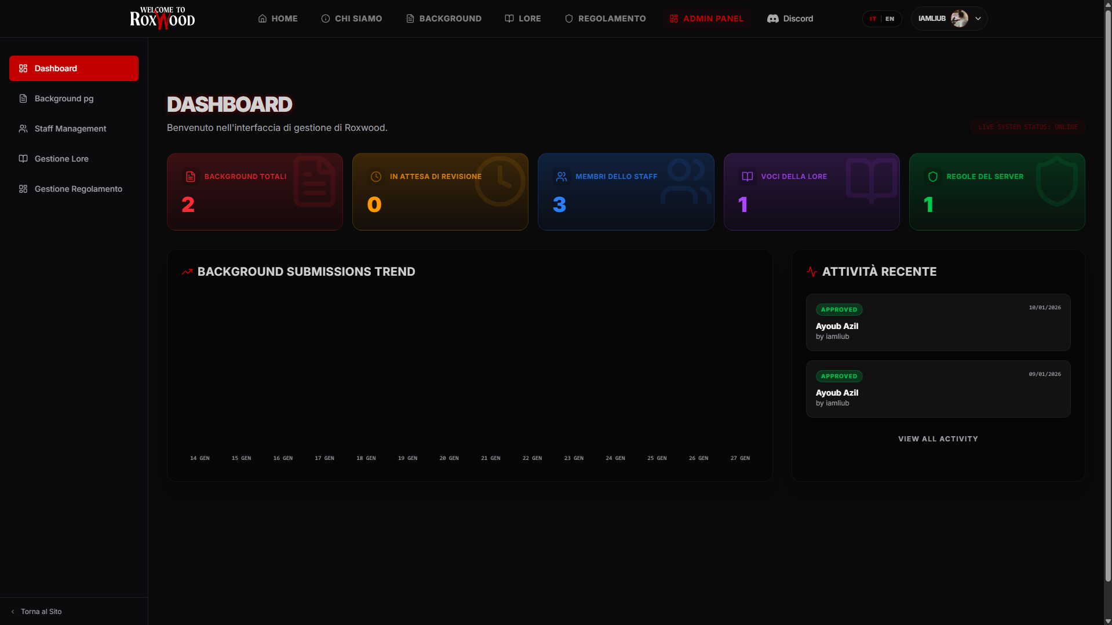
Task: Go to the Regolamento navigation tab
Action: pyautogui.click(x=605, y=19)
